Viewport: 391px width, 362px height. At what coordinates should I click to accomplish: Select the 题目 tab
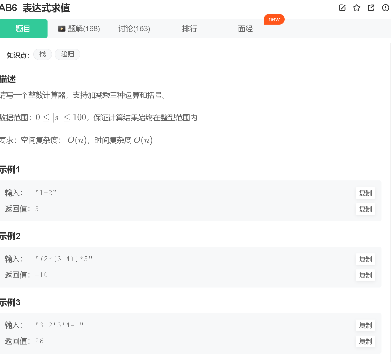[23, 29]
